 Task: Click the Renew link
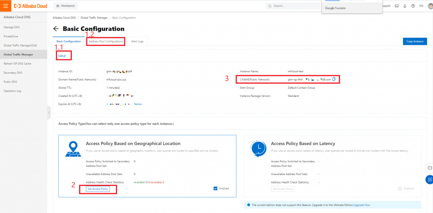point(138,104)
